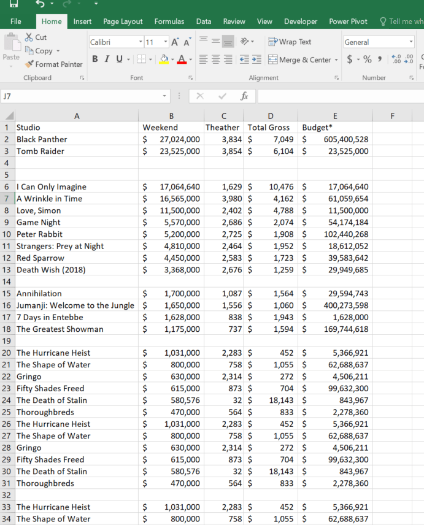This screenshot has width=424, height=525.
Task: Toggle Italic formatting
Action: pos(107,59)
